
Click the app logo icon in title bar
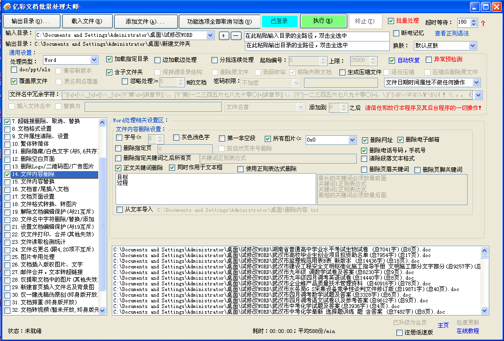7,6
